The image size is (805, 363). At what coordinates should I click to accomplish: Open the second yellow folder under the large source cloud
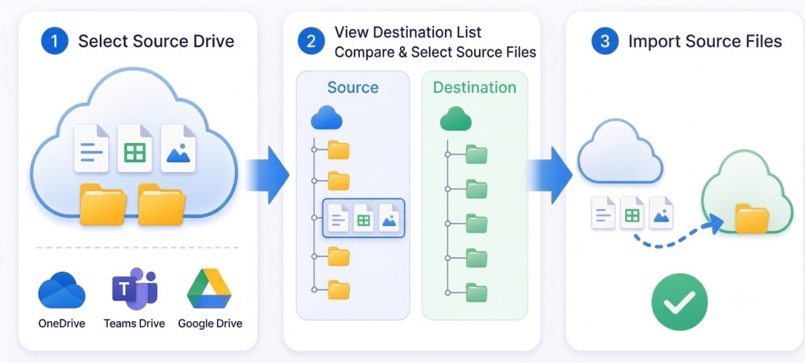click(162, 203)
